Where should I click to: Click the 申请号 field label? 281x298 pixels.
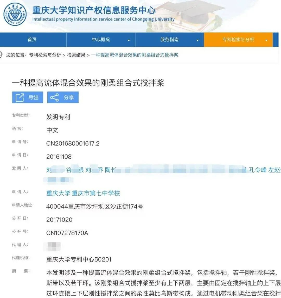20,142
